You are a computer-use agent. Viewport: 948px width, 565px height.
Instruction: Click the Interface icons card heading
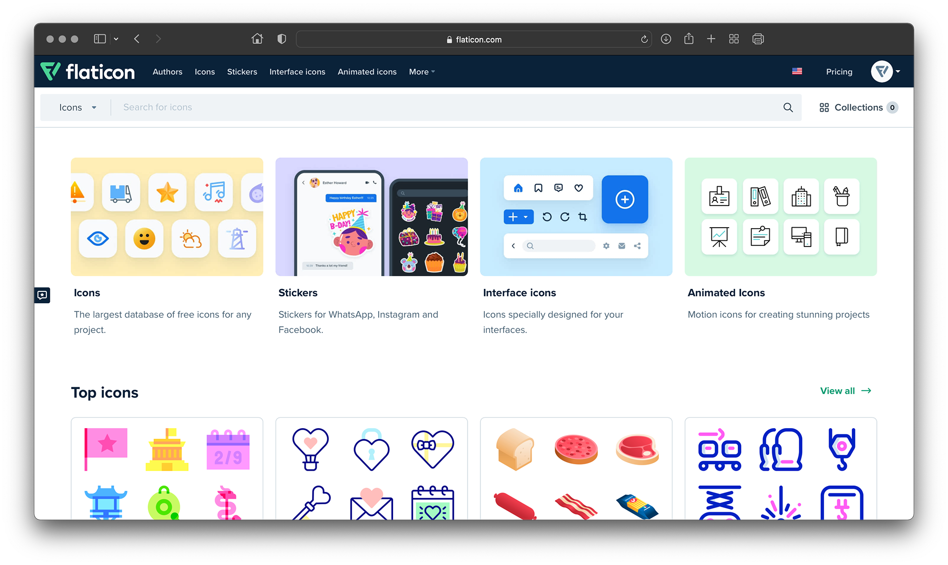click(x=519, y=293)
